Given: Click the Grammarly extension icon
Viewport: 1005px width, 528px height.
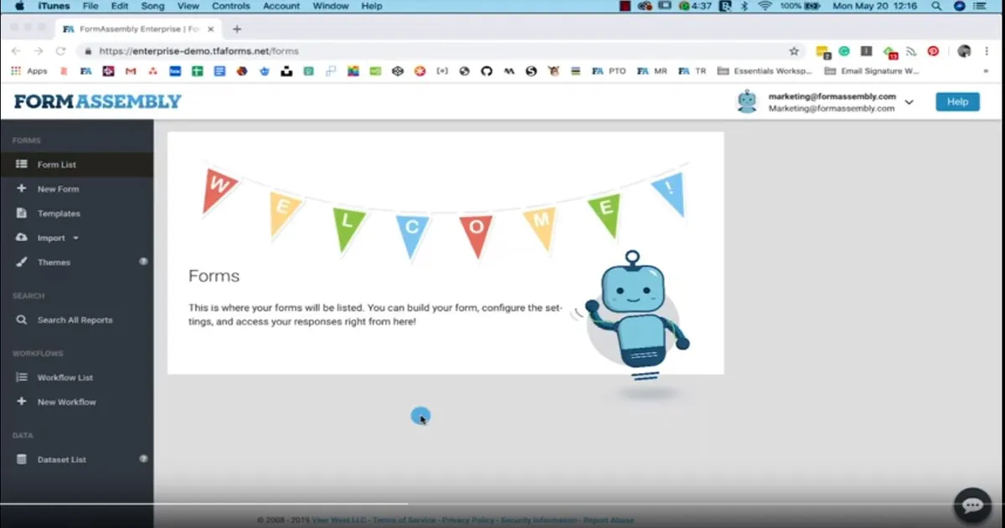Looking at the screenshot, I should (x=844, y=51).
